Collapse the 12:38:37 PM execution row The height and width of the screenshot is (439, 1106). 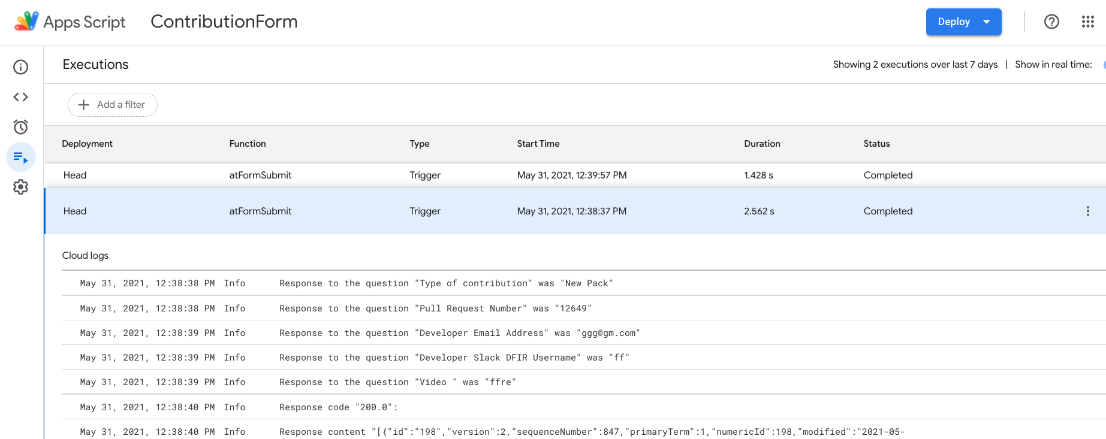[x=571, y=211]
